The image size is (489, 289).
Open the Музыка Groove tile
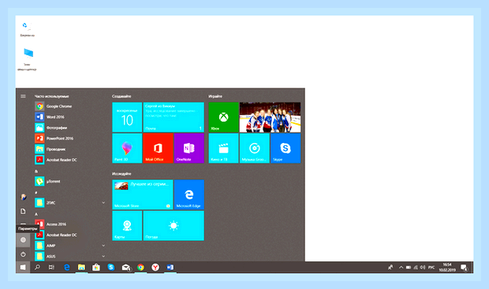coord(255,148)
